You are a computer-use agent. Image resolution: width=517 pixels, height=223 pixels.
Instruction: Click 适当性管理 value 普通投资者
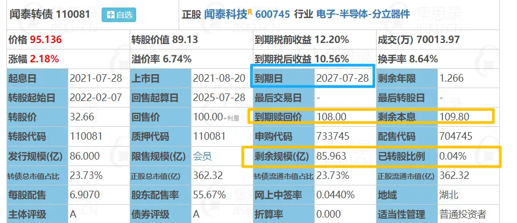[x=463, y=214]
